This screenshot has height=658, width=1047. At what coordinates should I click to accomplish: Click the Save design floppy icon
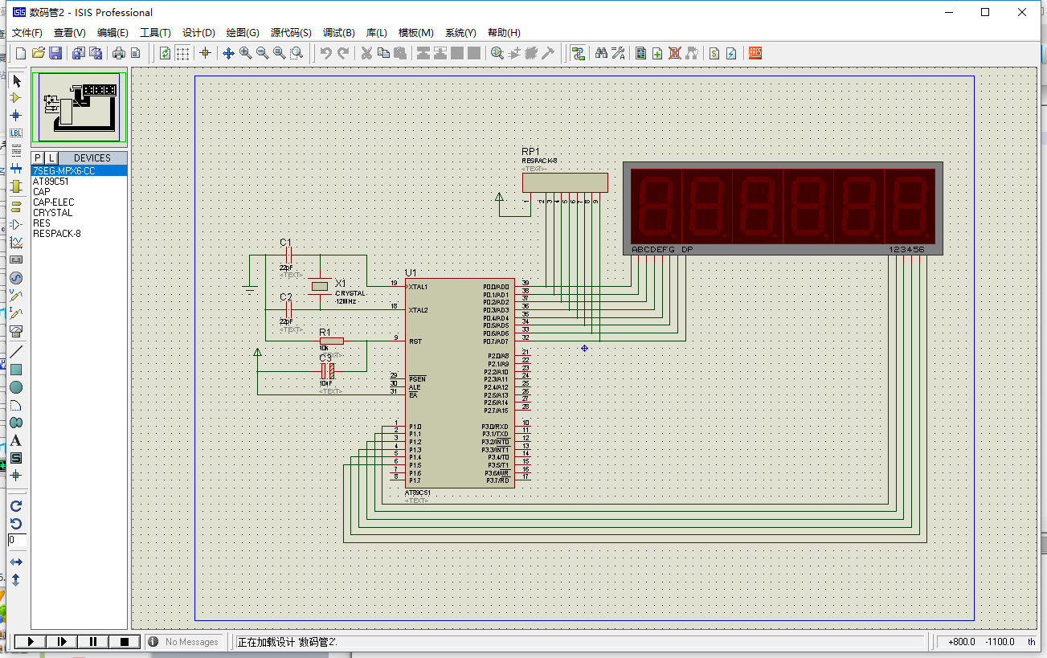55,53
